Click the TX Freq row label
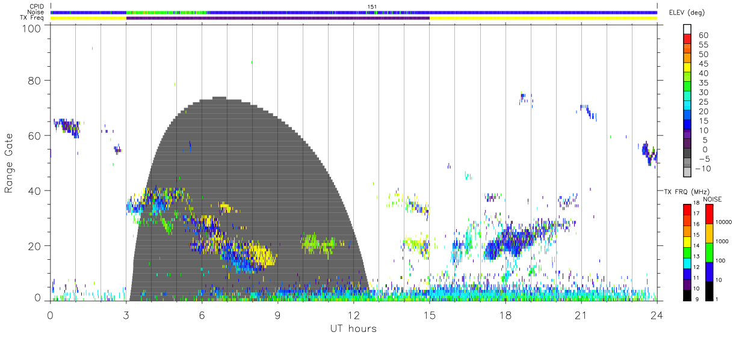This screenshot has height=341, width=739. pos(32,17)
